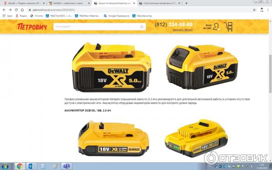This screenshot has height=170, width=272.
Task: Open Microsoft Teams taskbar icon
Action: pyautogui.click(x=67, y=166)
